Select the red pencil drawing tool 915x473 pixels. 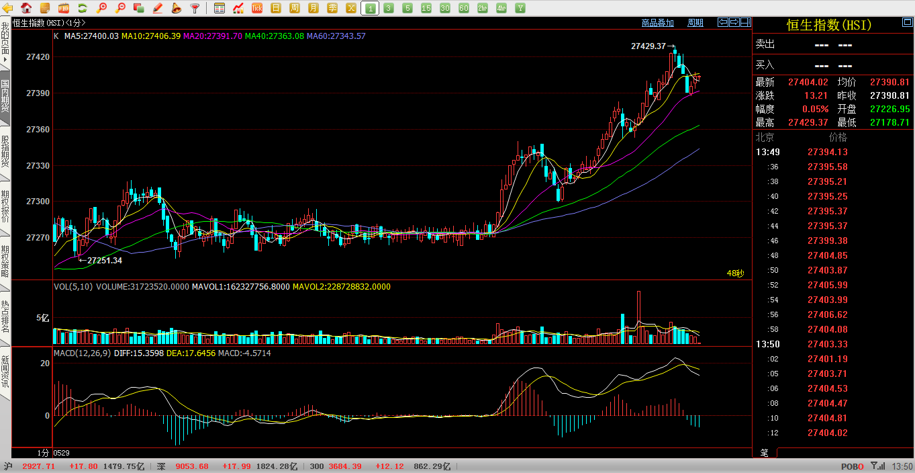[158, 8]
